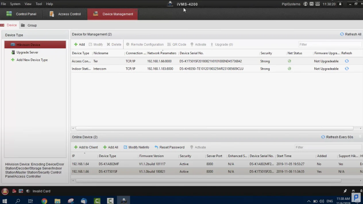Pin the status bar with pin icon
Viewport: 363px width, 204px height.
coord(345,191)
